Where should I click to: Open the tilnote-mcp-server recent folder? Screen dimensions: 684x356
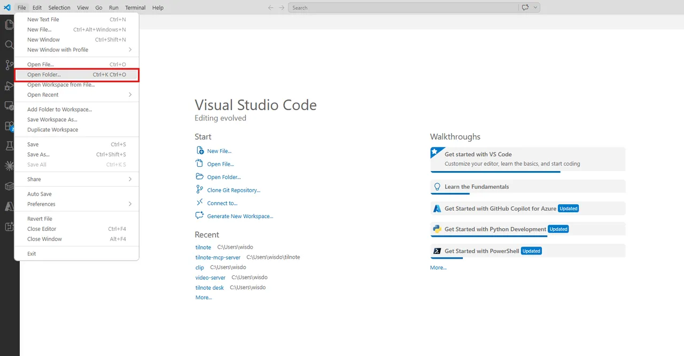(218, 257)
